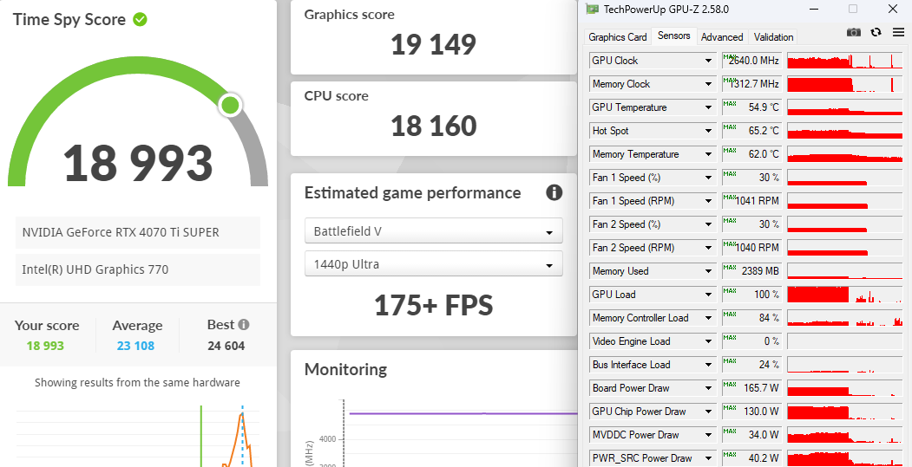912x467 pixels.
Task: Select the Sensors tab in GPU-Z
Action: tap(673, 36)
